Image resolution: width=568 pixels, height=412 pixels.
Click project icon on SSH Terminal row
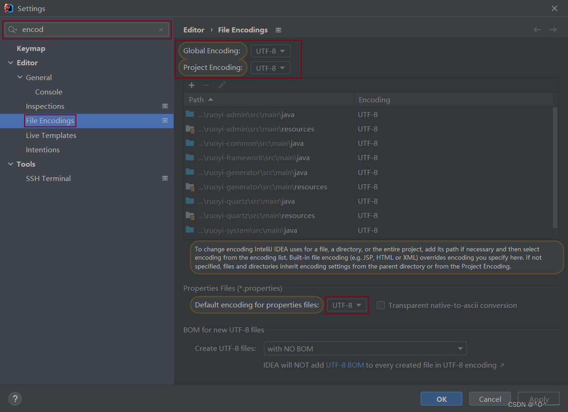click(165, 178)
